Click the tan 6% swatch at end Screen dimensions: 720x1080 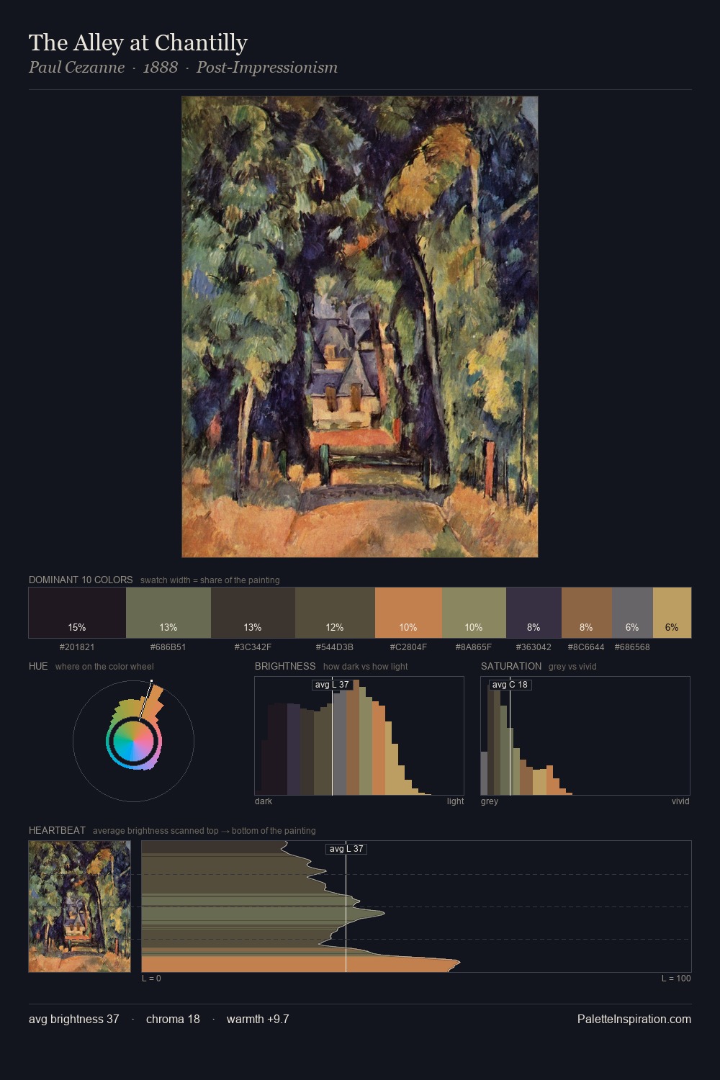click(x=672, y=613)
